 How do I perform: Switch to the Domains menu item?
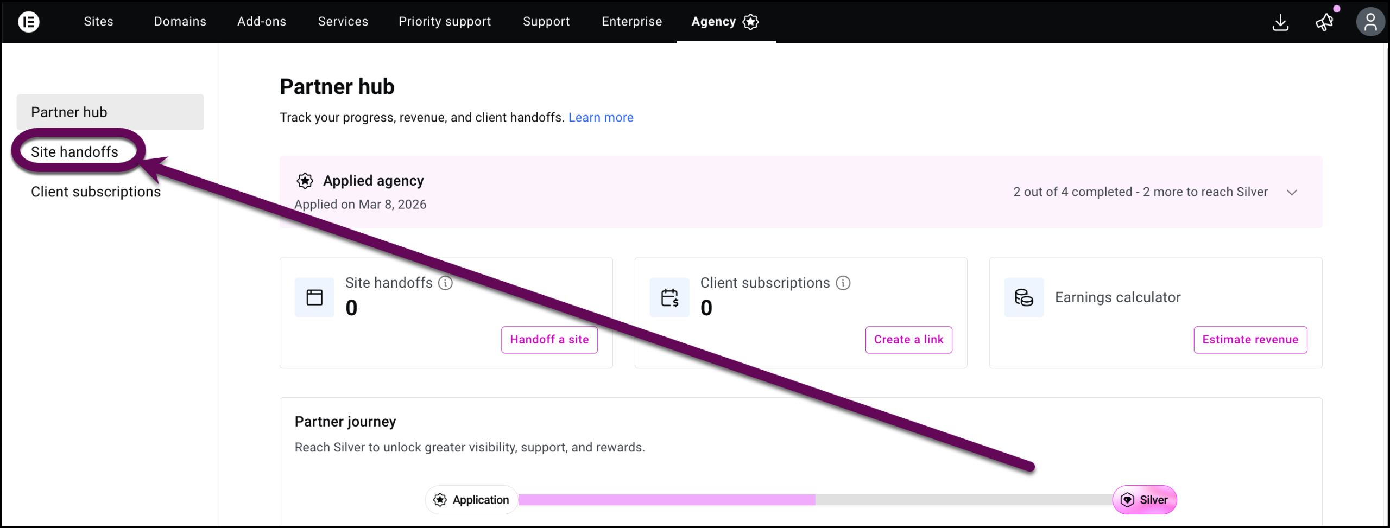point(180,22)
